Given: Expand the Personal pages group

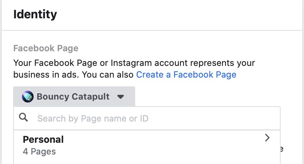Looking at the screenshot, I should [x=147, y=145].
